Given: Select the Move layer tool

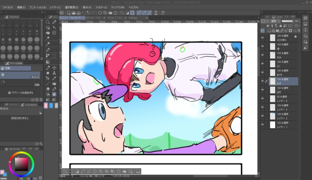Looking at the screenshot, I should (x=54, y=68).
